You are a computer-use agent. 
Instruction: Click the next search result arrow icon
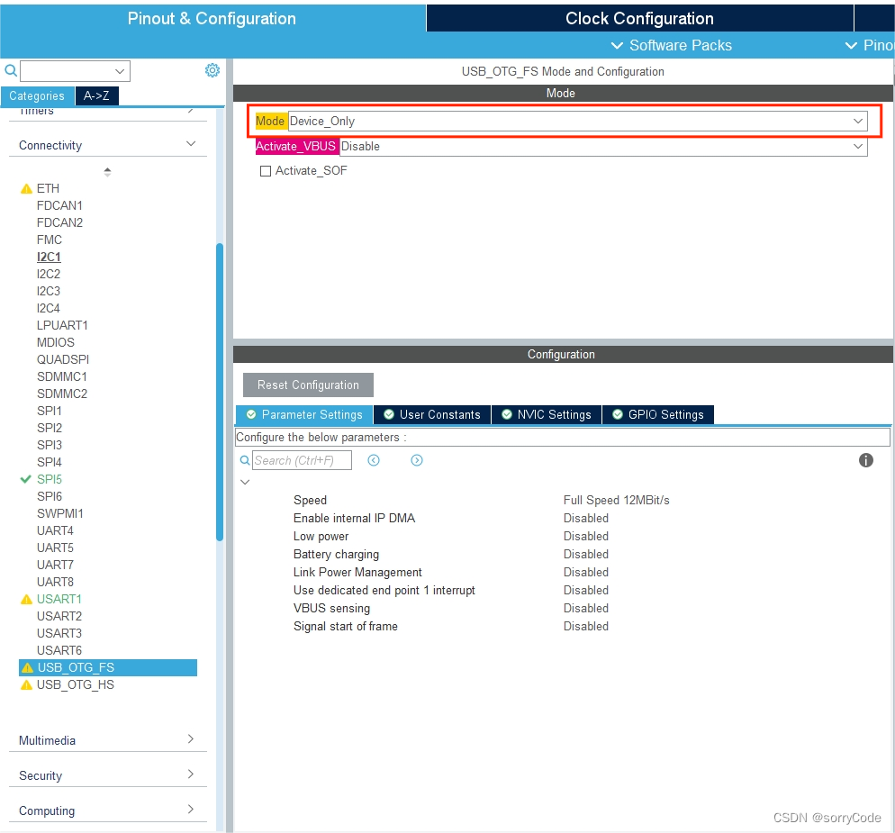click(417, 460)
